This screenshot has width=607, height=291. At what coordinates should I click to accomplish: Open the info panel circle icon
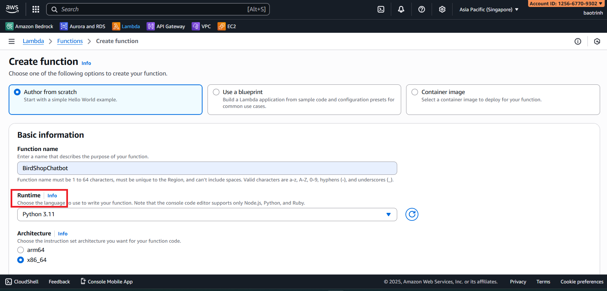coord(578,41)
